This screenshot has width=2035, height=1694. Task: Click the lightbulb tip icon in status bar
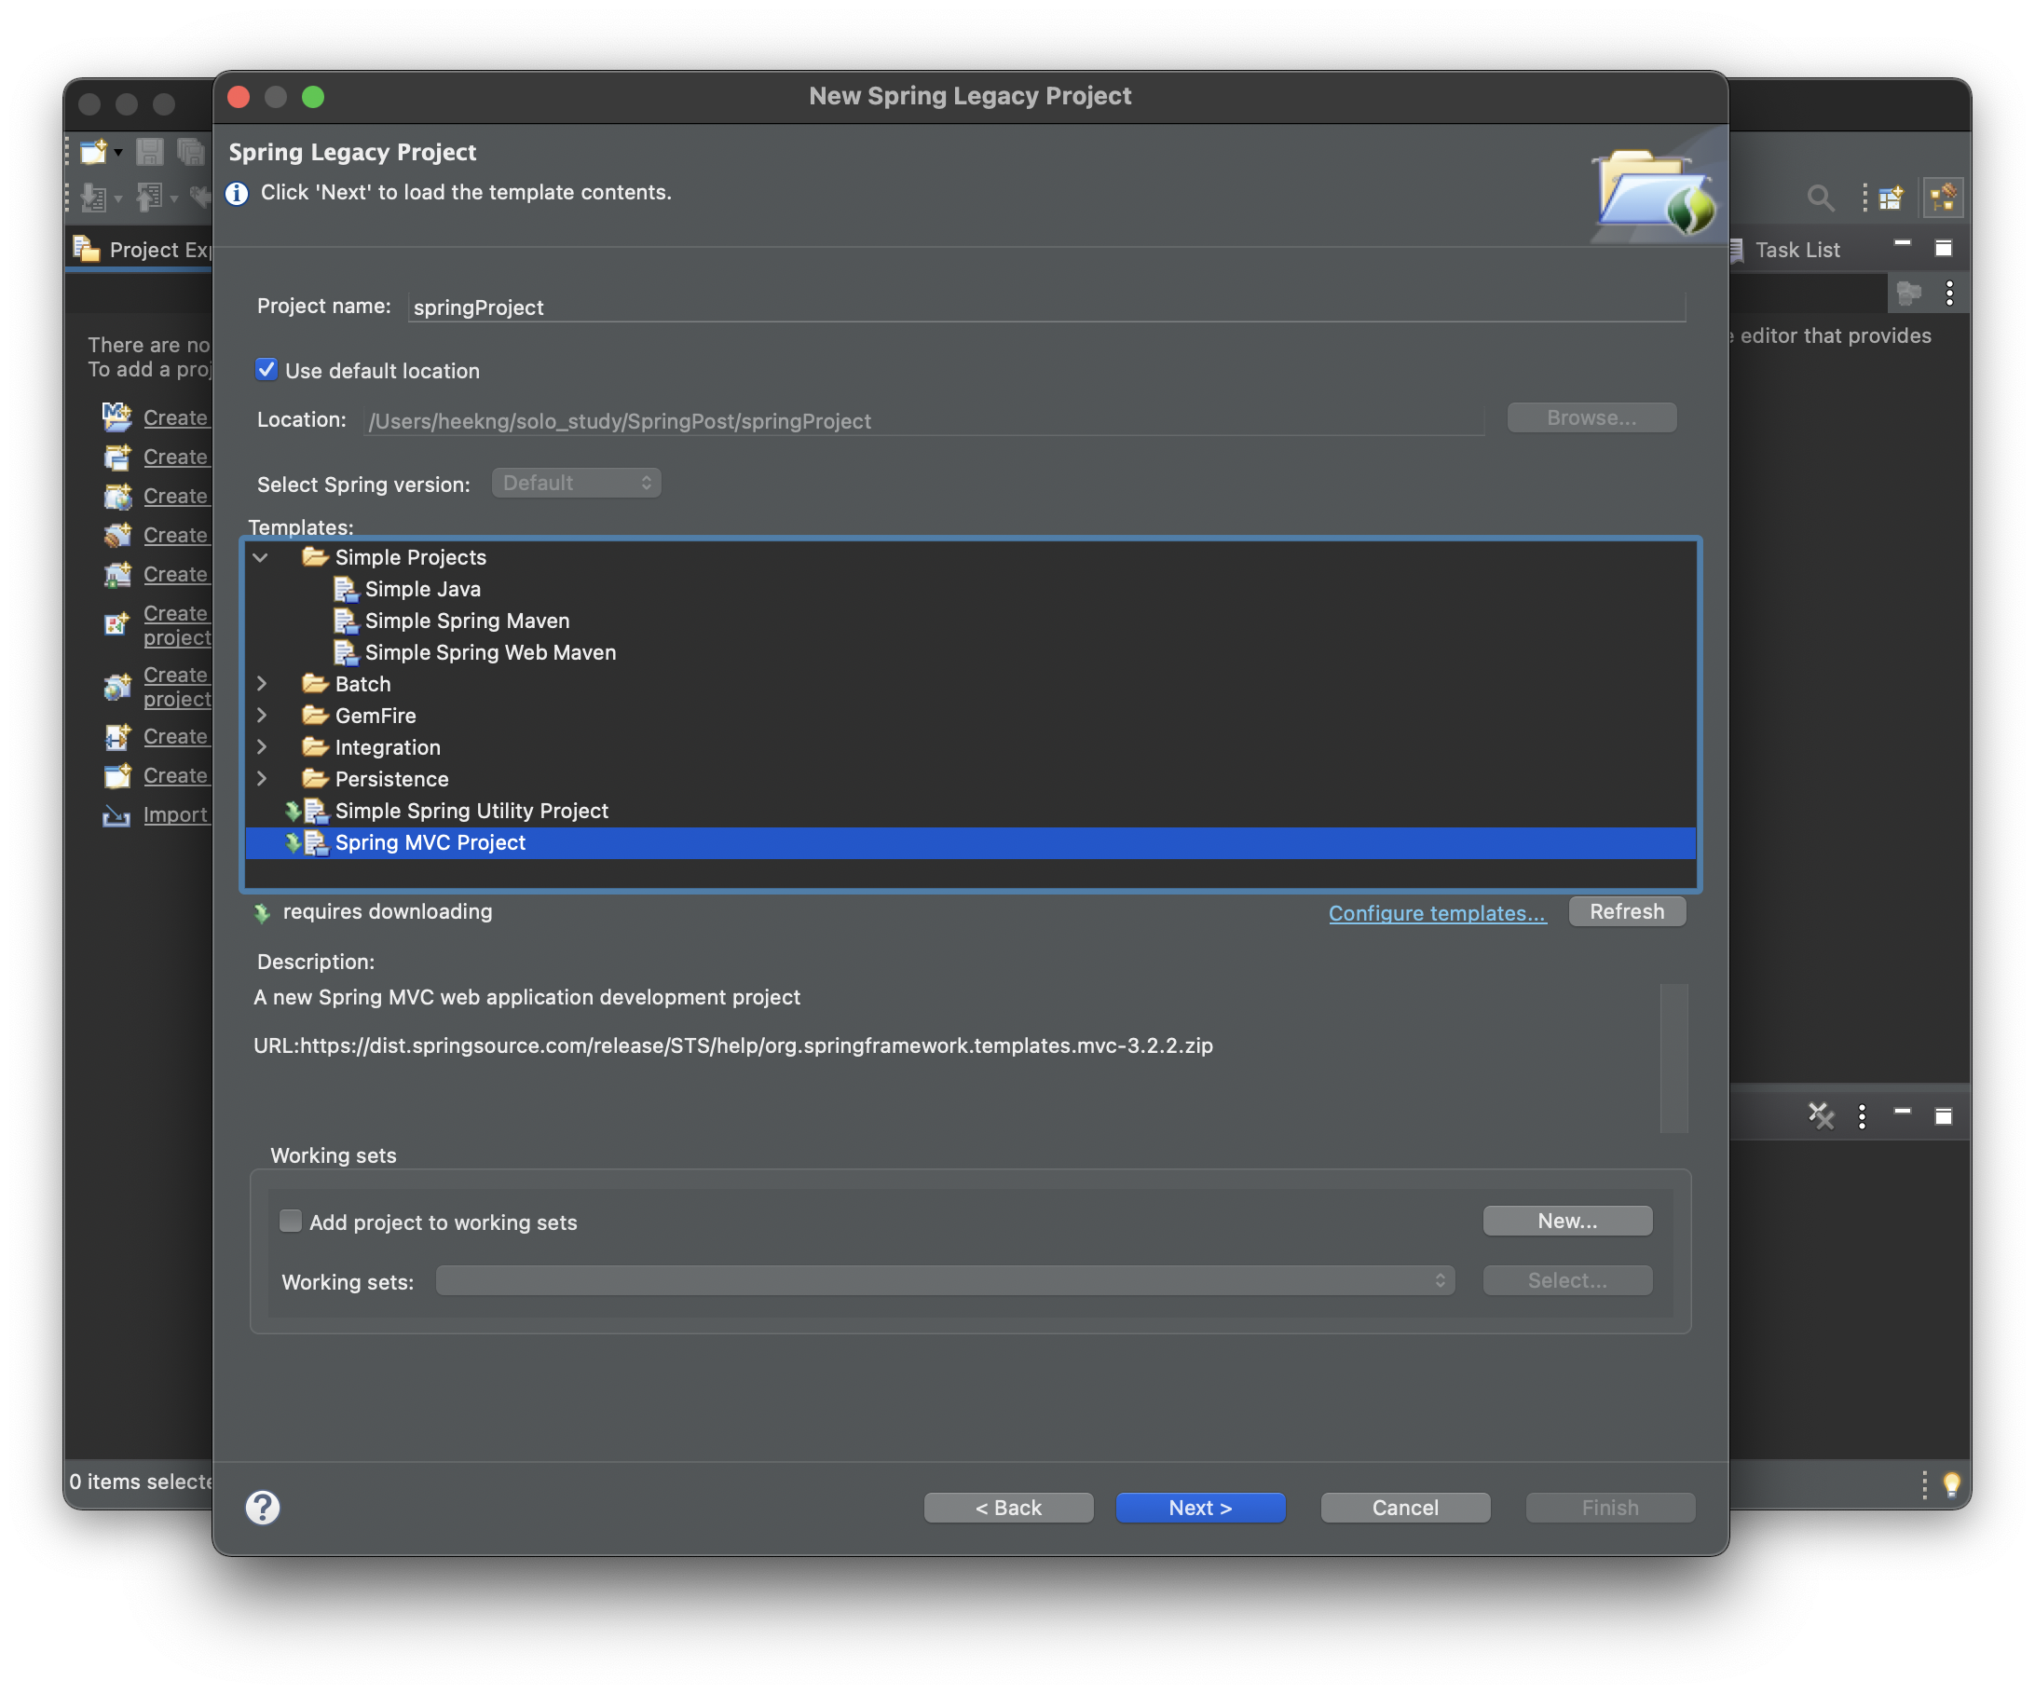(x=1952, y=1483)
